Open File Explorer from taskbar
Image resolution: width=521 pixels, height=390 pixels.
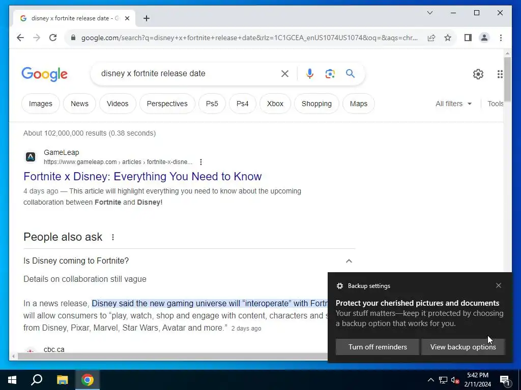click(x=62, y=380)
